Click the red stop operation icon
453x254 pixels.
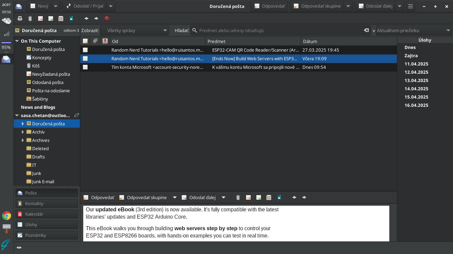(107, 19)
